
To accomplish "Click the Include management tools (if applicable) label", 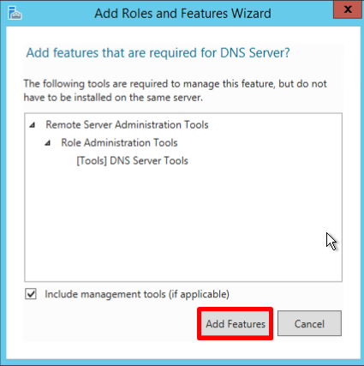I will coord(137,294).
